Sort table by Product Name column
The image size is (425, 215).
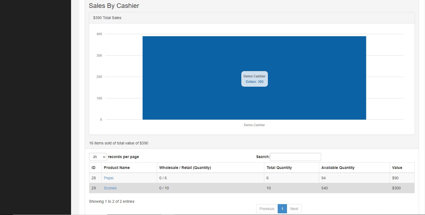point(117,168)
